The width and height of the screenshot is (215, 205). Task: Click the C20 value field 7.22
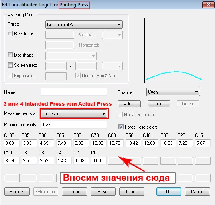click(185, 143)
